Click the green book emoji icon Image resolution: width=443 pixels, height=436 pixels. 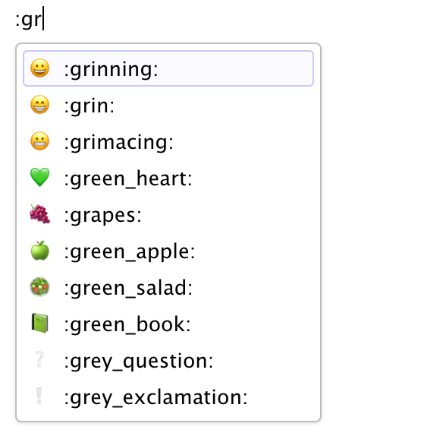tap(40, 324)
